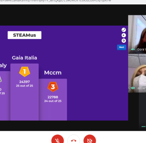Toggle the Kahoot sound speaker icon
Screen dimensions: 146x143
point(124,35)
